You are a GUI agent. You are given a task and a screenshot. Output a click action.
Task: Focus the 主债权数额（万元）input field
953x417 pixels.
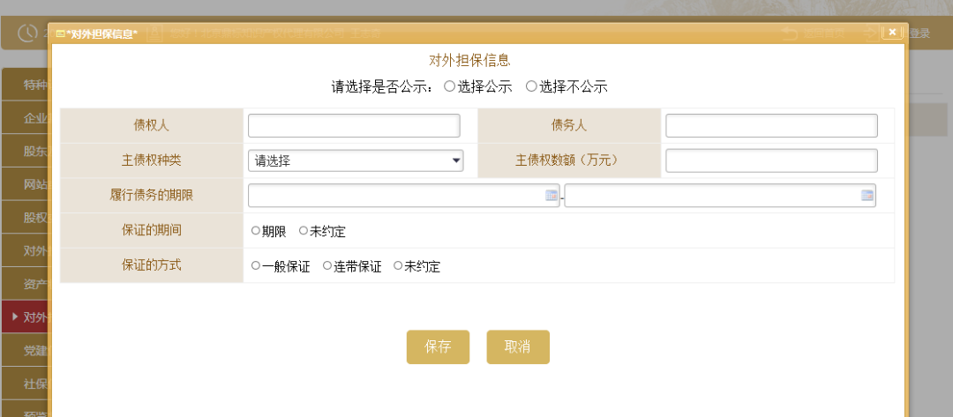(771, 160)
